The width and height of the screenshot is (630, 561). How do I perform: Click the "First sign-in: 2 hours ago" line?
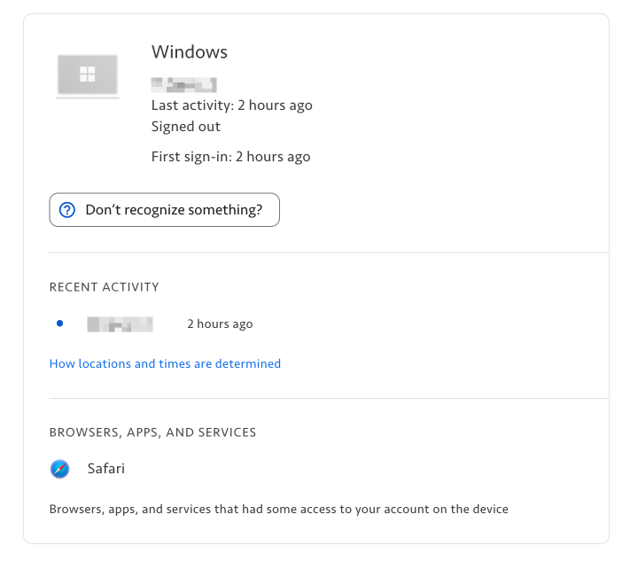coord(230,157)
